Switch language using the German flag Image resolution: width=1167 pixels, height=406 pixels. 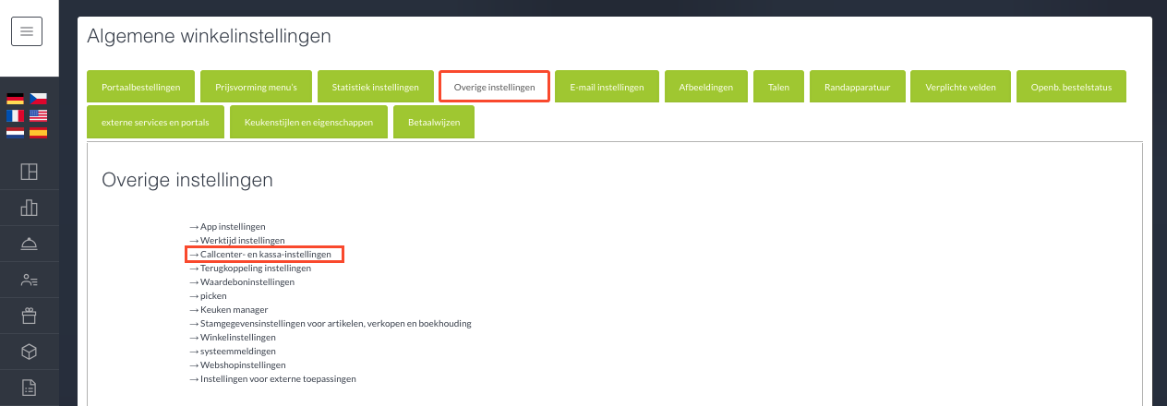click(16, 99)
